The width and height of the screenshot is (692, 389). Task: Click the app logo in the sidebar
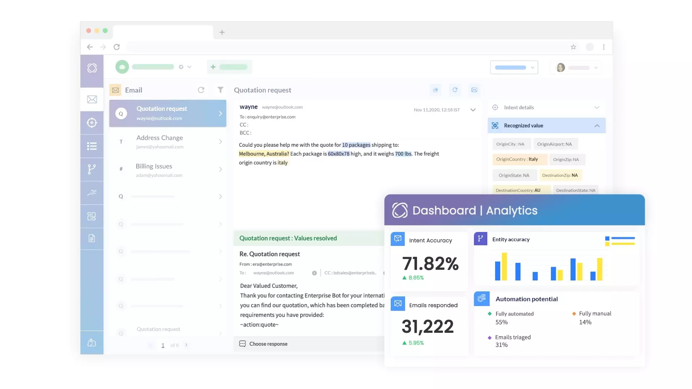click(x=92, y=68)
